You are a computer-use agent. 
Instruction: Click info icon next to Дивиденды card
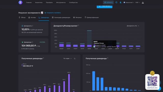32,42
